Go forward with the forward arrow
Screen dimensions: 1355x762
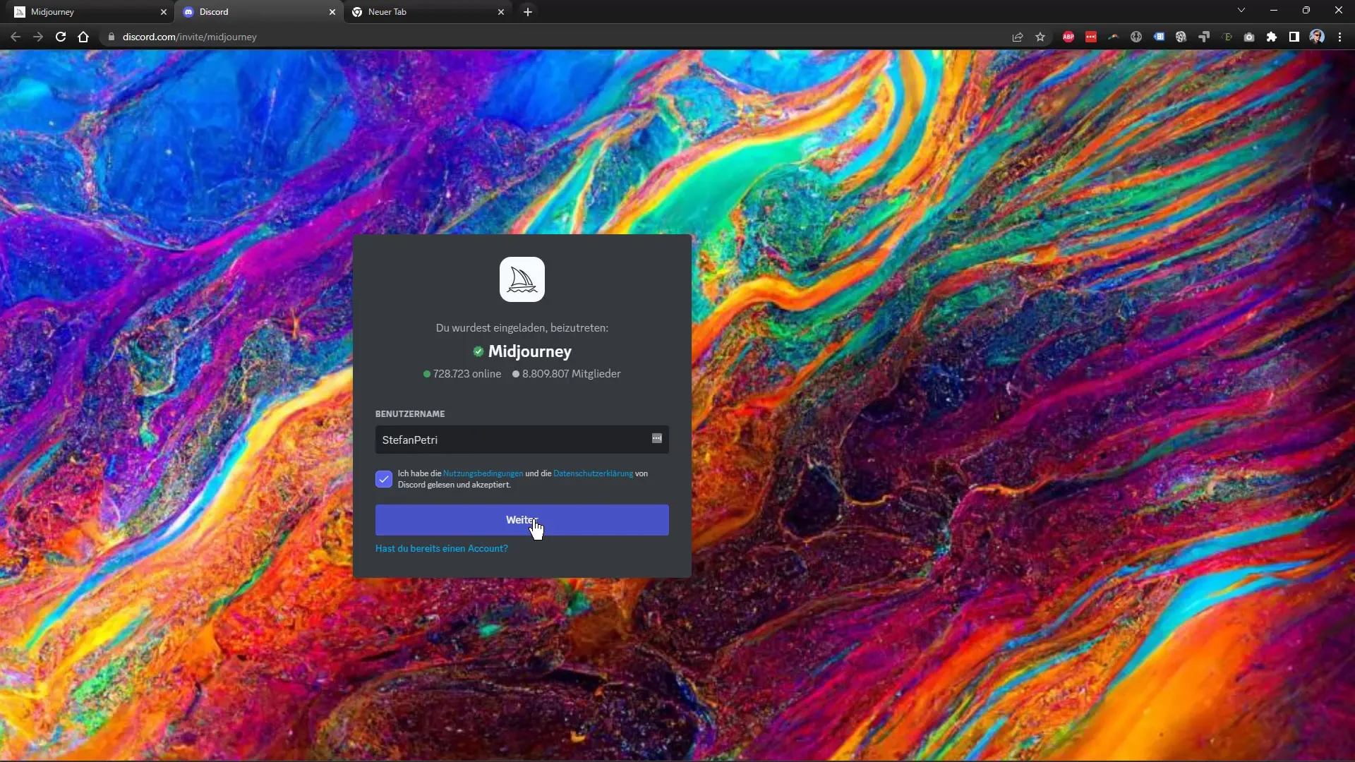(38, 37)
